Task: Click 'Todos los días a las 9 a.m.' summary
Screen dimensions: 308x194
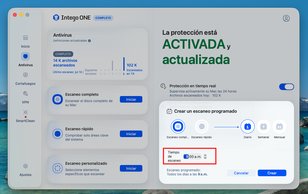Action: [187, 174]
